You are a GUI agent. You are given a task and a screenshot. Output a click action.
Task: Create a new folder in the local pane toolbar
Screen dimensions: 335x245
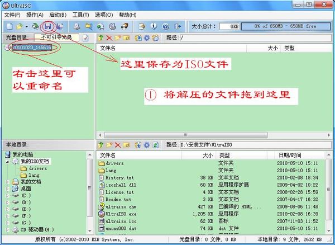click(109, 145)
